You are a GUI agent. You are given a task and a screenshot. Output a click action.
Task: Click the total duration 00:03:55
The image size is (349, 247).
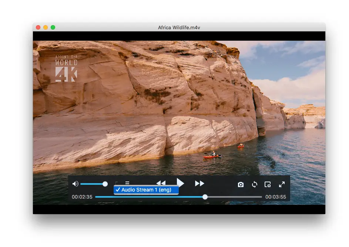point(276,197)
